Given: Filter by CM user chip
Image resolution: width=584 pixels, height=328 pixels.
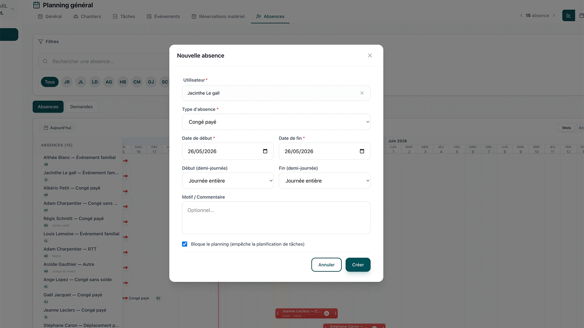Looking at the screenshot, I should 137,82.
